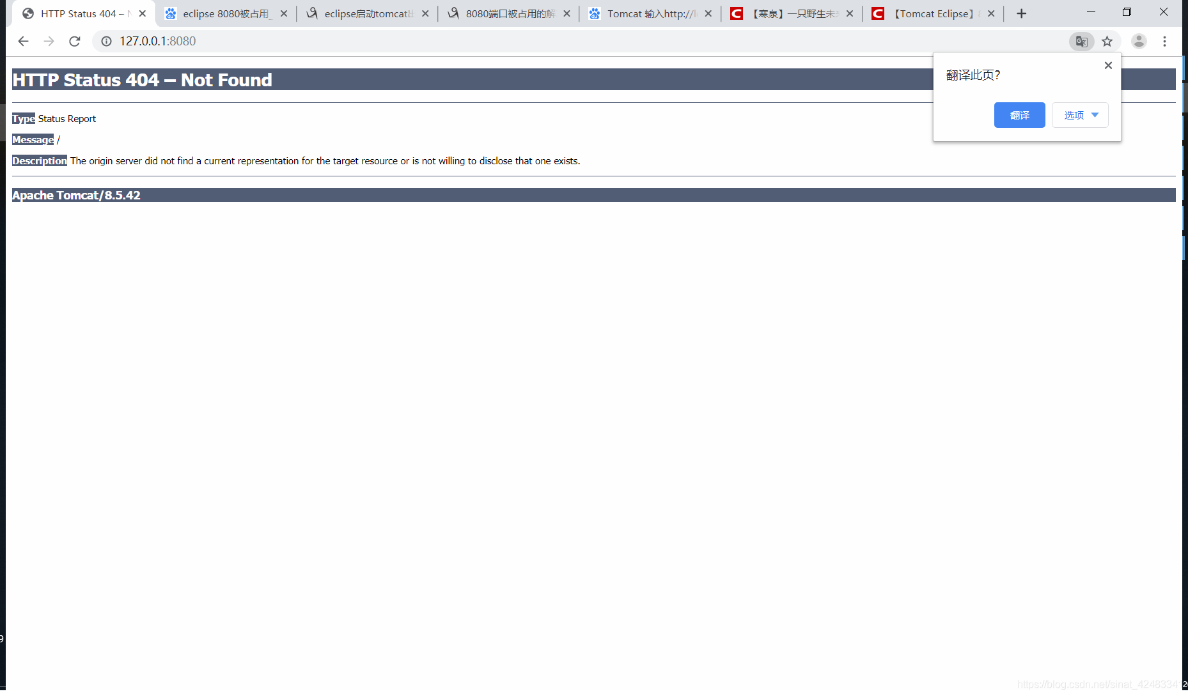Click the forward navigation arrow
Screen dimensions: 1188x696
pyautogui.click(x=49, y=41)
